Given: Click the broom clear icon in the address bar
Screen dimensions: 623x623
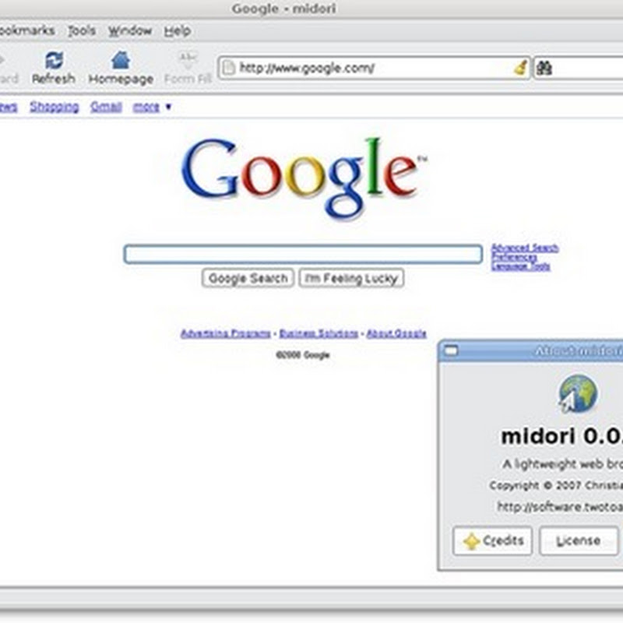Looking at the screenshot, I should coord(520,68).
